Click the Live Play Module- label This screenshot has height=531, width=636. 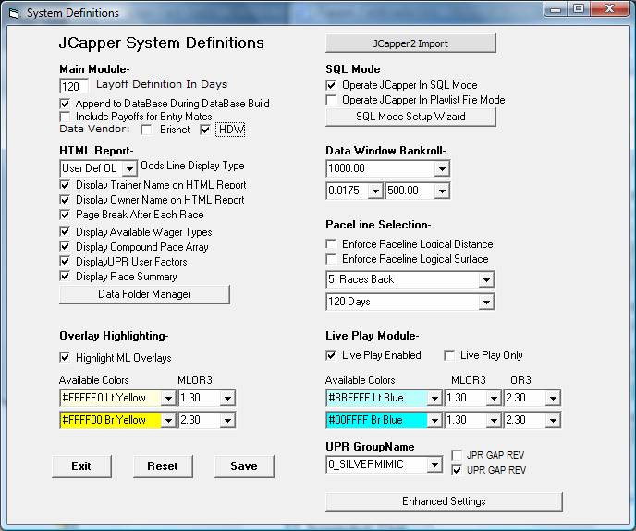point(372,336)
